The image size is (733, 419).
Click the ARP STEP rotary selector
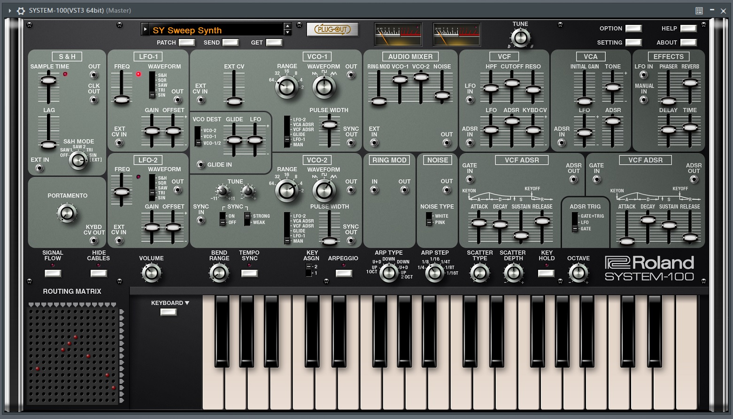[435, 273]
